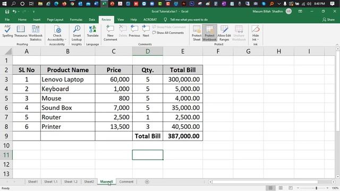The image size is (340, 191).
Task: Open the Formulas tab
Action: pos(76,20)
